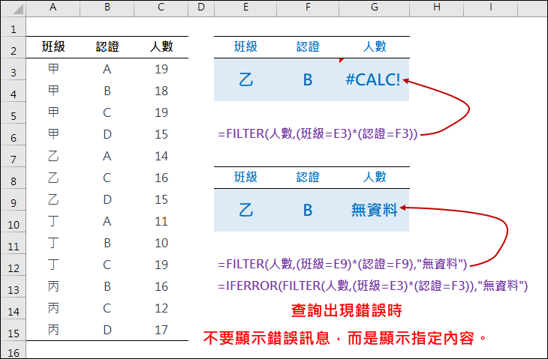Click red text 不要顯示錯誤訊息，而是顯示指定內容
Viewport: 548px width, 359px height.
point(345,338)
